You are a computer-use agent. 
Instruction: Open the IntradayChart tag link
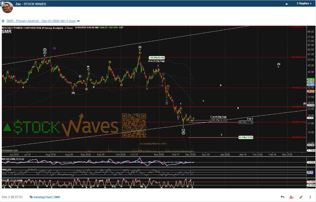(43, 197)
